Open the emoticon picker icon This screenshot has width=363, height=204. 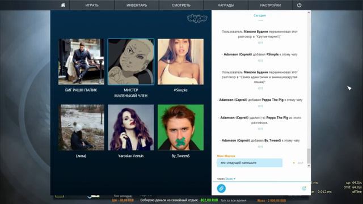[304, 188]
